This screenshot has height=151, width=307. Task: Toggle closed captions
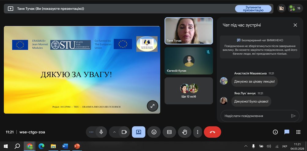pos(169,132)
